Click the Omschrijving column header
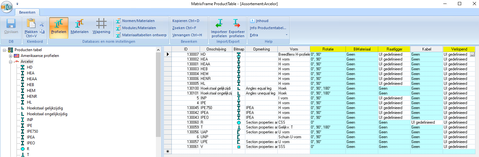 [216, 49]
